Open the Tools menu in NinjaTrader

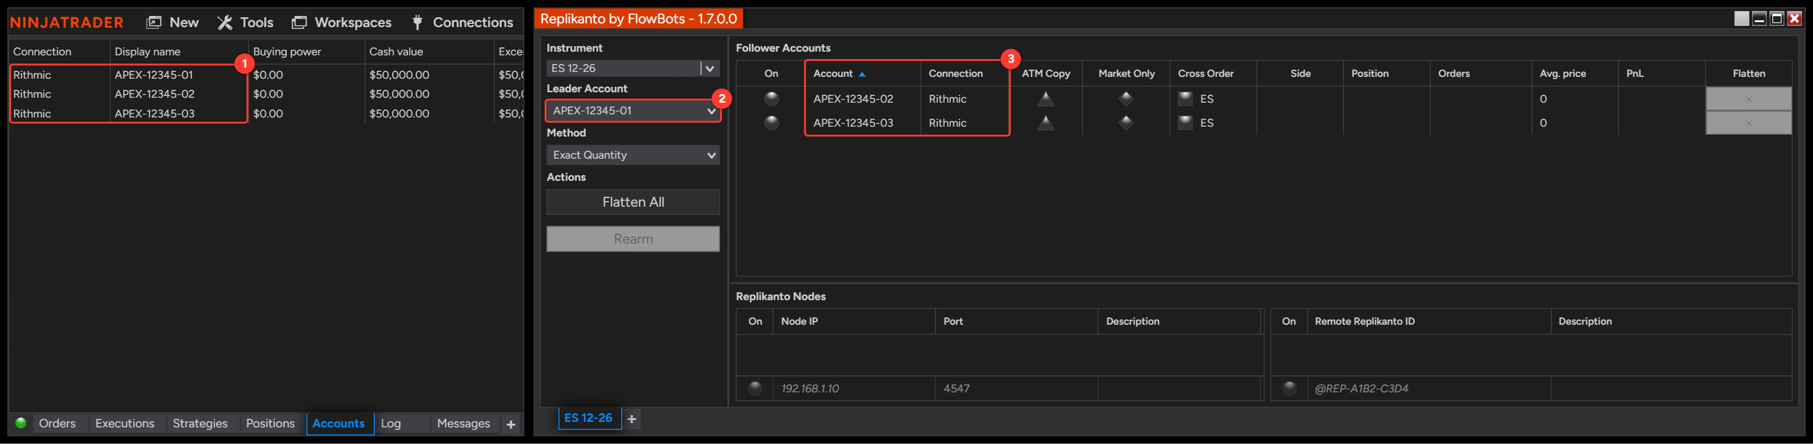click(x=245, y=23)
